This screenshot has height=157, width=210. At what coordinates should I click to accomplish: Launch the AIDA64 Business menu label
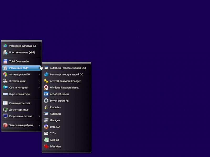60,94
